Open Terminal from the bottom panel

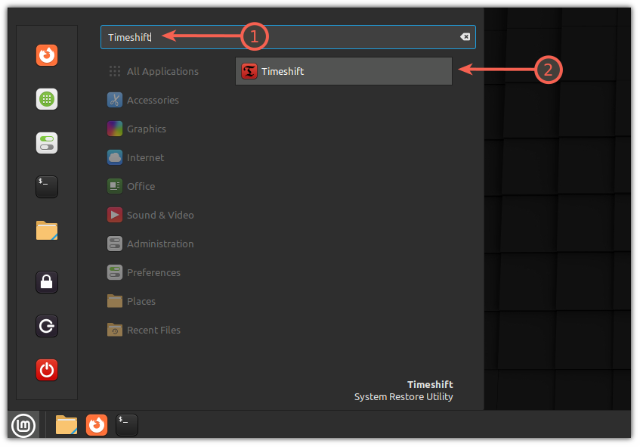(127, 425)
